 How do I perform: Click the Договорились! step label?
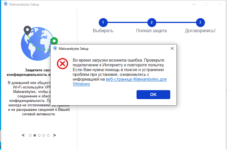coord(200,31)
